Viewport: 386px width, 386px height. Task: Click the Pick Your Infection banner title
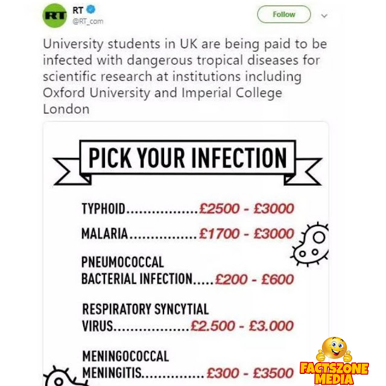188,157
